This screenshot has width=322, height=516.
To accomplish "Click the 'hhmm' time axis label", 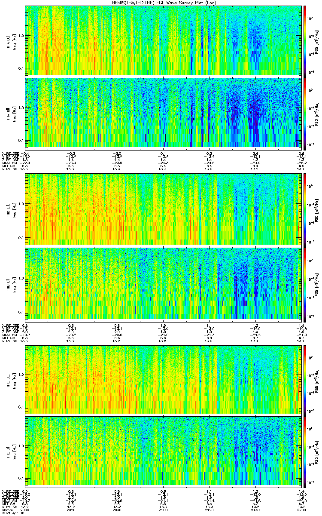I will pos(6,510).
